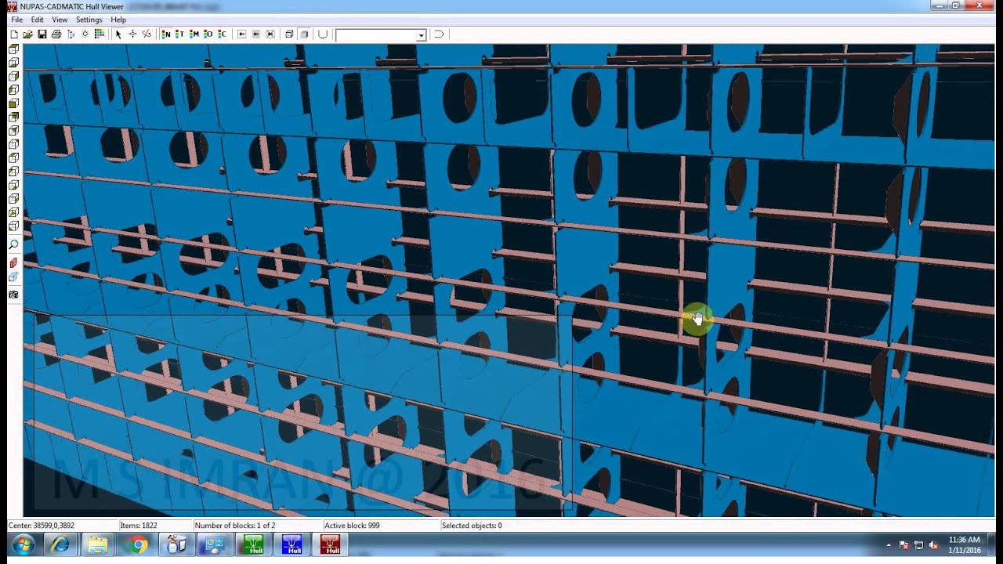Screen dimensions: 1003x564
Task: Select the rotate view tool
Action: point(147,34)
